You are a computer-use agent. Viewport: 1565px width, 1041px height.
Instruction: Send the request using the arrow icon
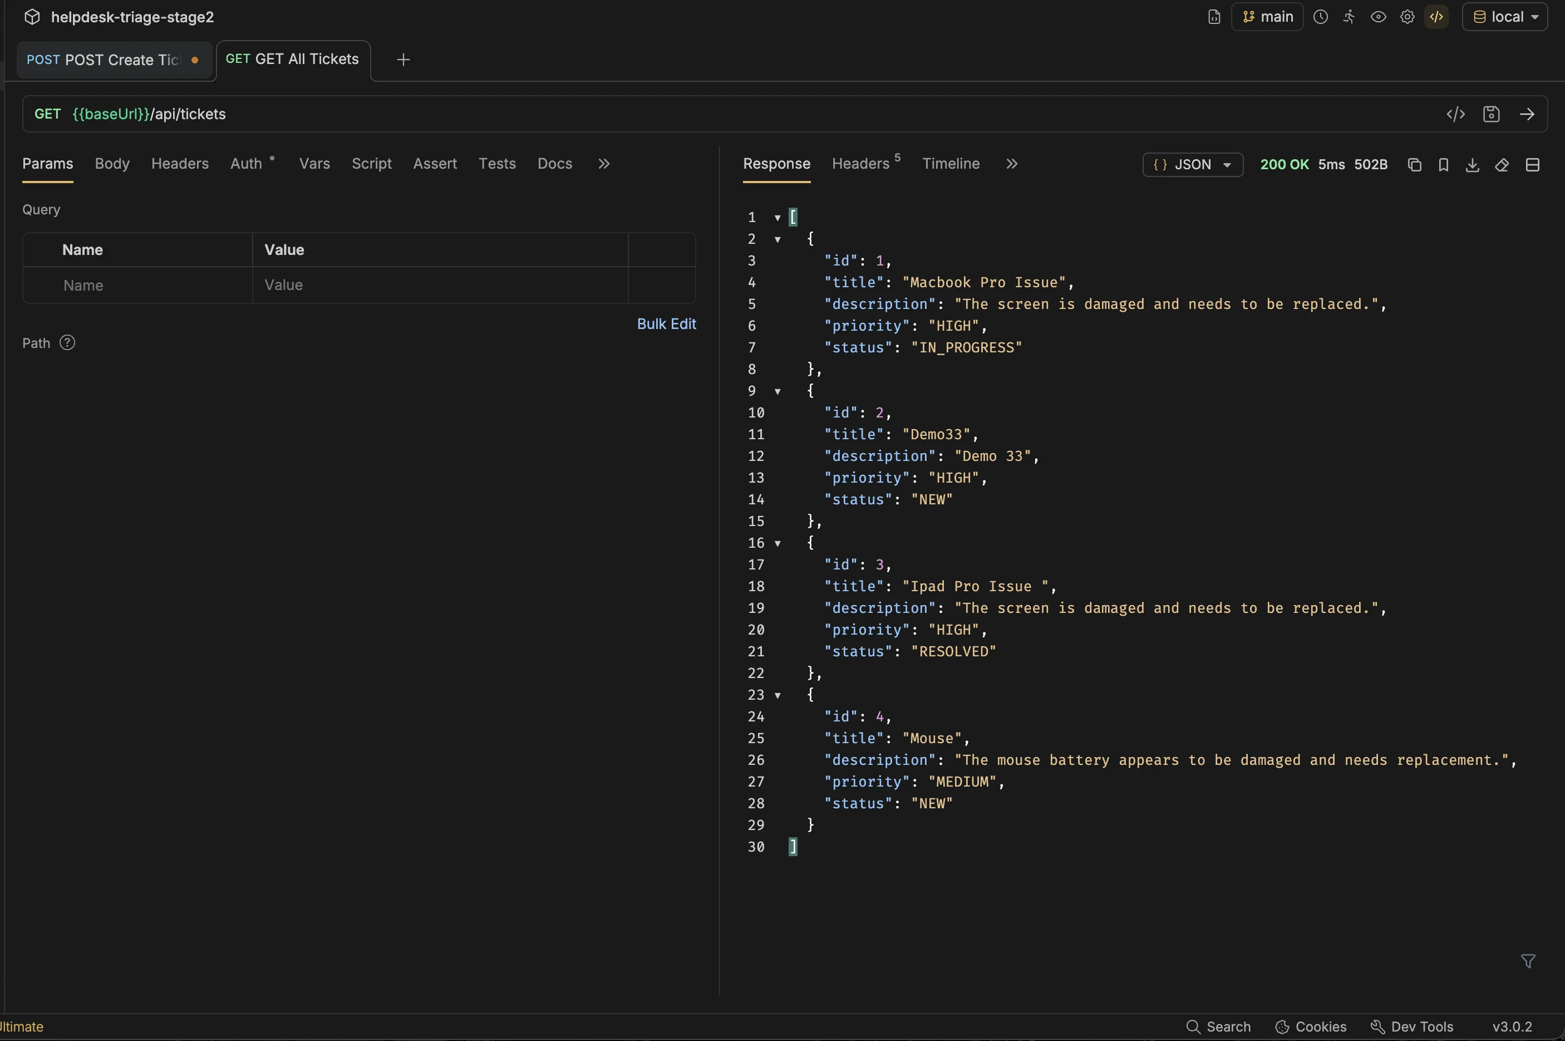click(x=1527, y=114)
